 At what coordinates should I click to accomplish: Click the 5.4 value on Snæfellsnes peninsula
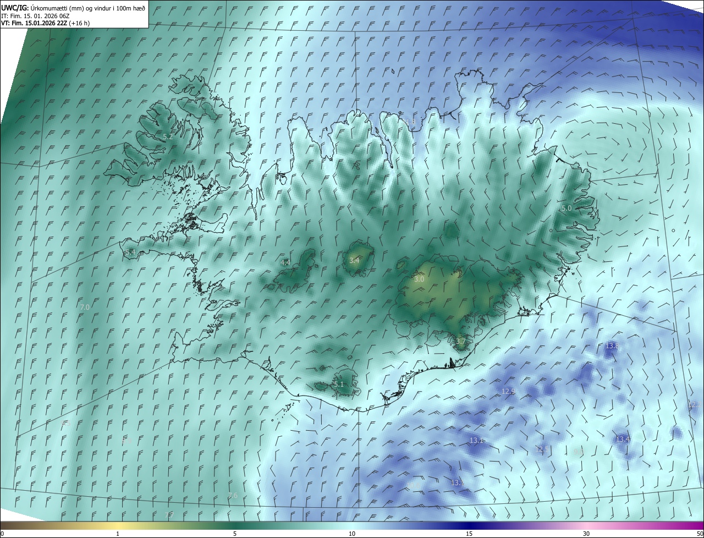pyautogui.click(x=130, y=252)
